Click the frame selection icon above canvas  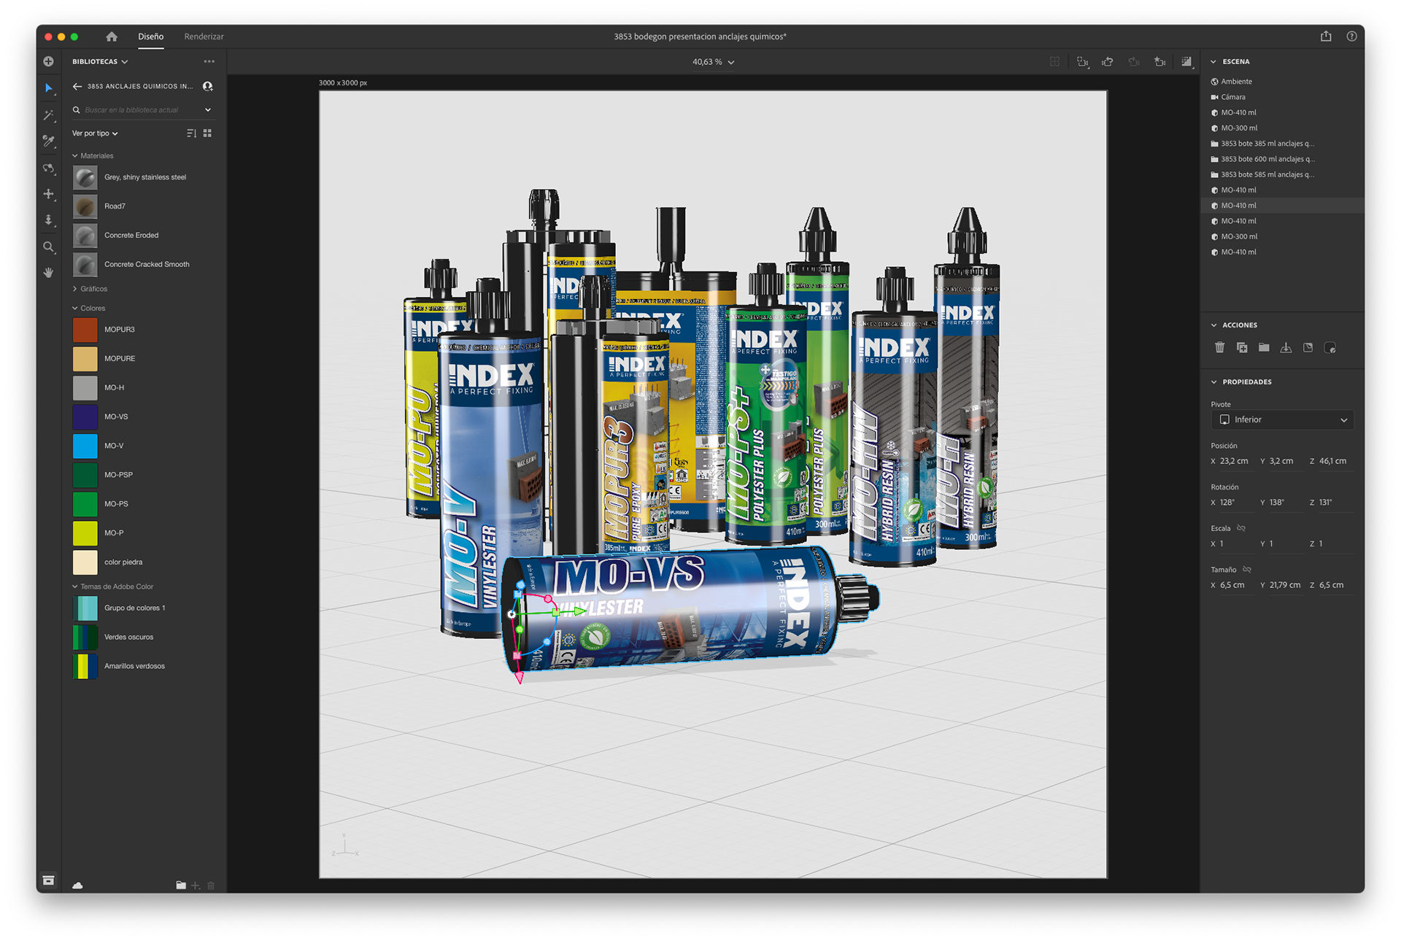coord(1054,62)
